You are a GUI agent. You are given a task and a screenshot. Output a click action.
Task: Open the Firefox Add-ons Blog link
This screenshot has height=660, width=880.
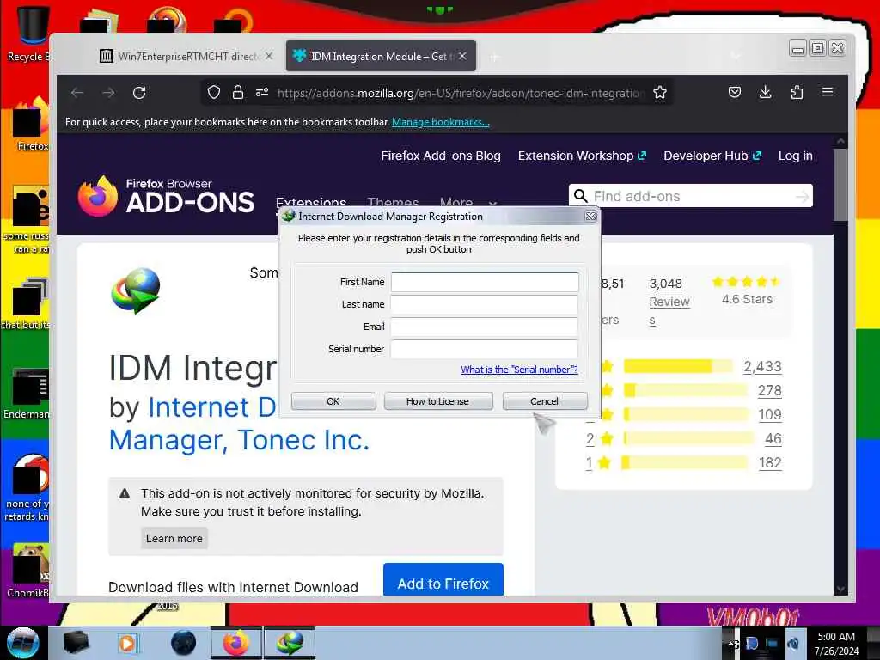point(441,156)
